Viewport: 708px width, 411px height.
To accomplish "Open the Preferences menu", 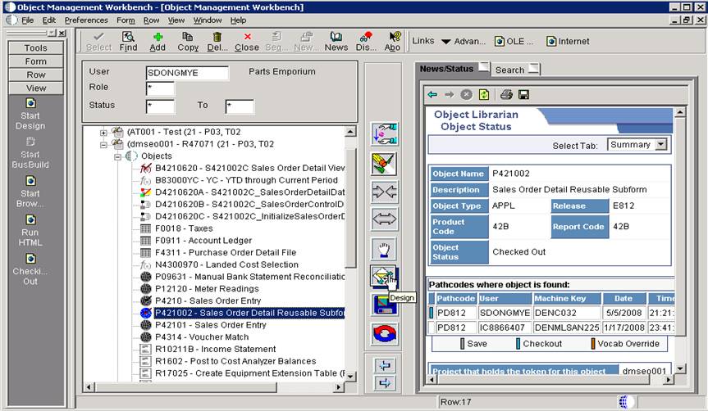I will [x=86, y=20].
